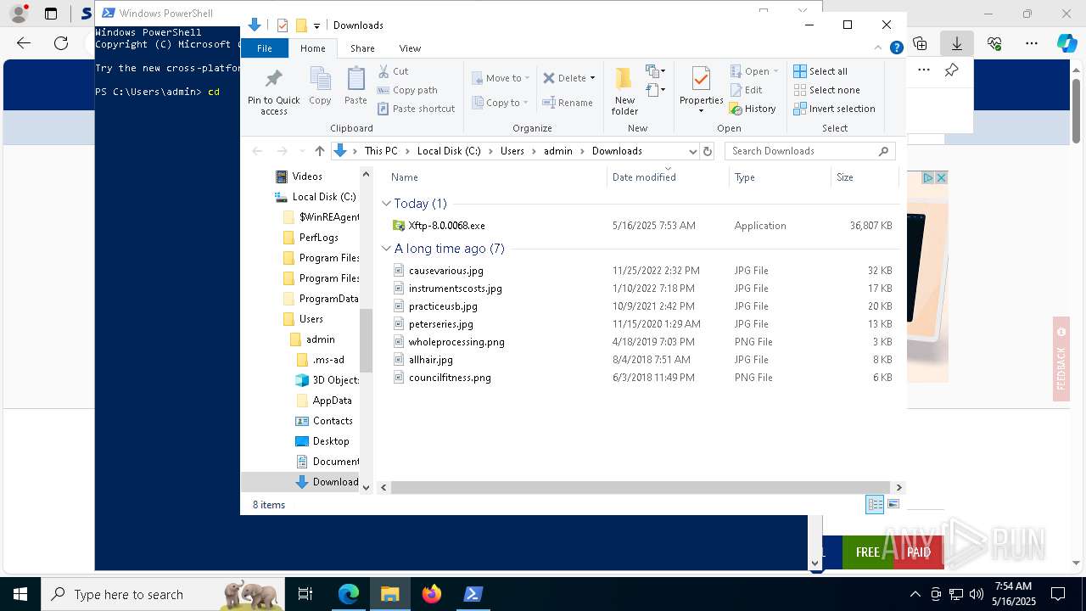Image resolution: width=1086 pixels, height=611 pixels.
Task: Select Xftp-8.0.0068.exe file
Action: click(x=446, y=226)
